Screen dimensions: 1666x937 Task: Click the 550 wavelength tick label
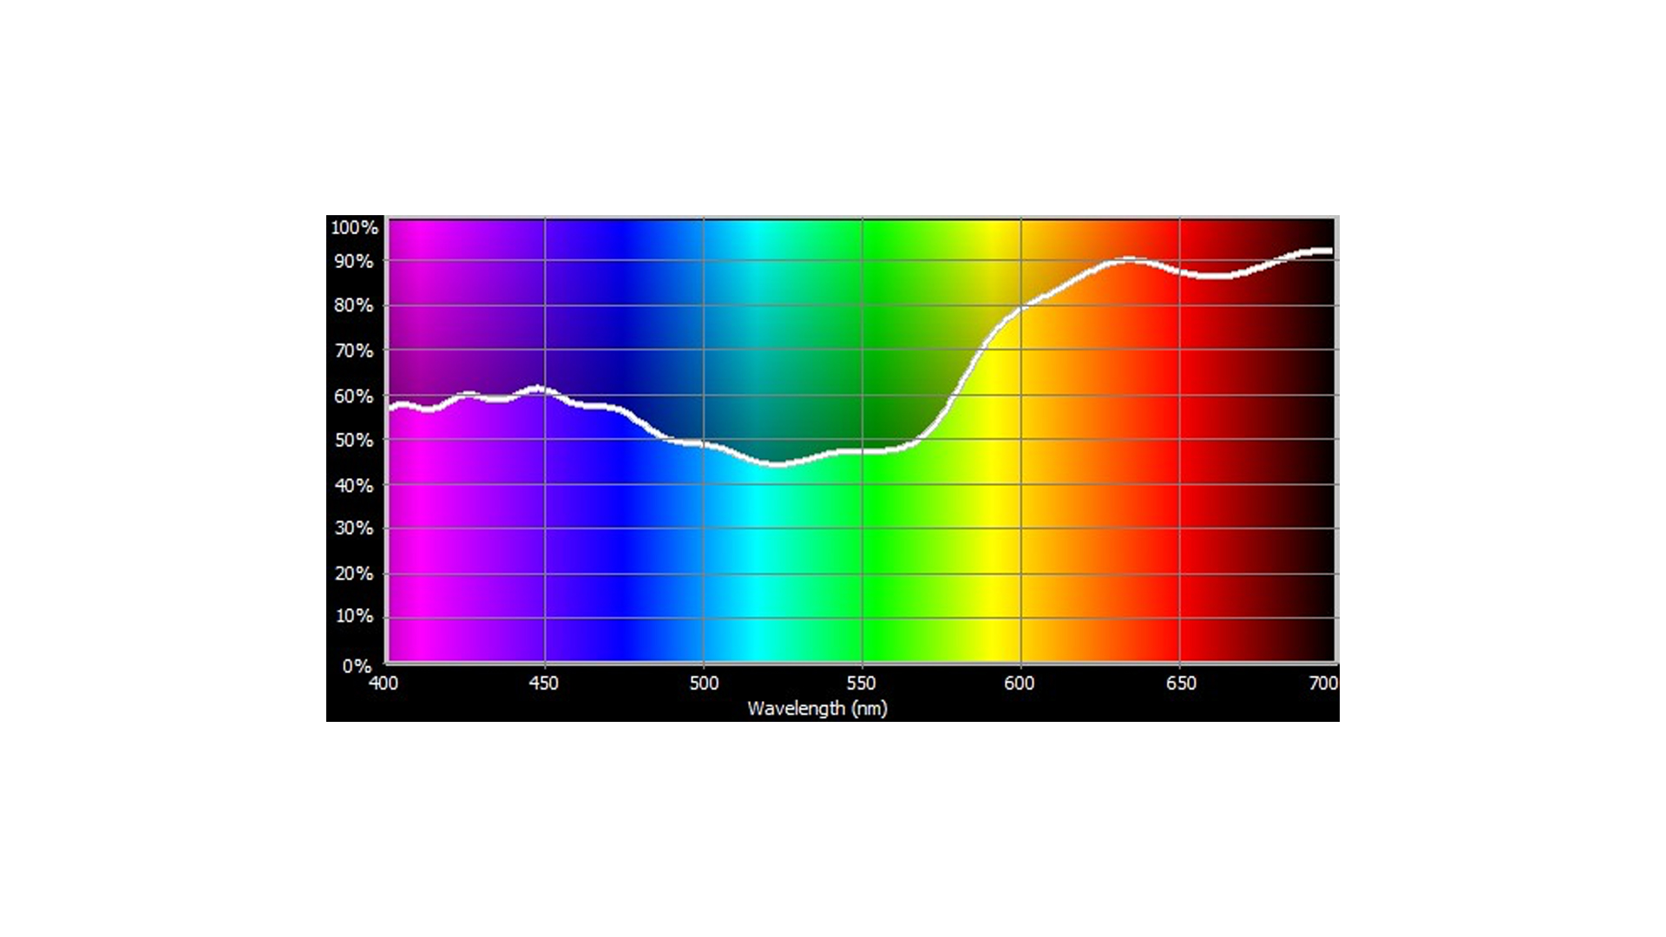861,684
